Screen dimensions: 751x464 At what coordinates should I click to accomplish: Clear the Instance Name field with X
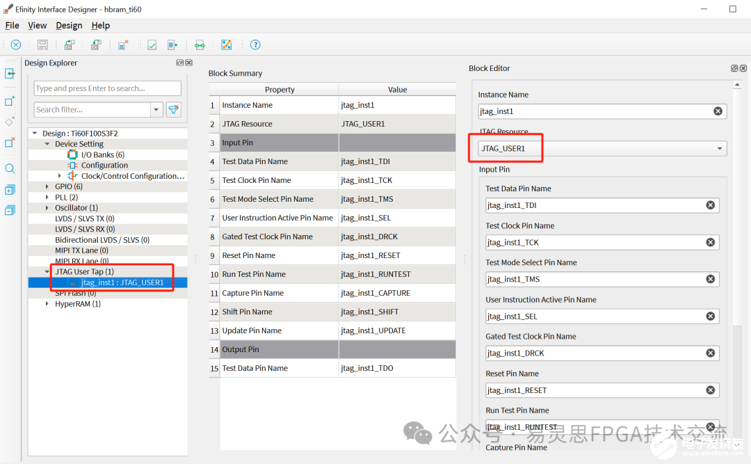click(718, 111)
